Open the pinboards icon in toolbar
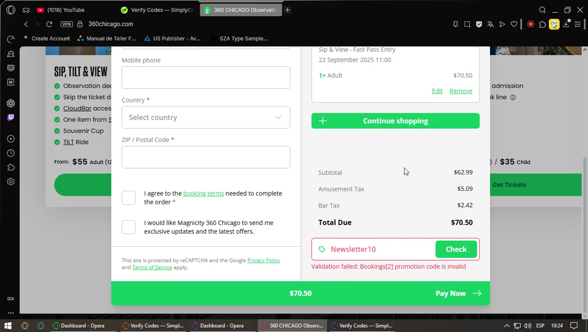 (456, 24)
